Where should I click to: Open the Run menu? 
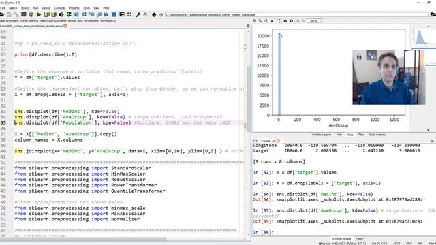(x=35, y=8)
